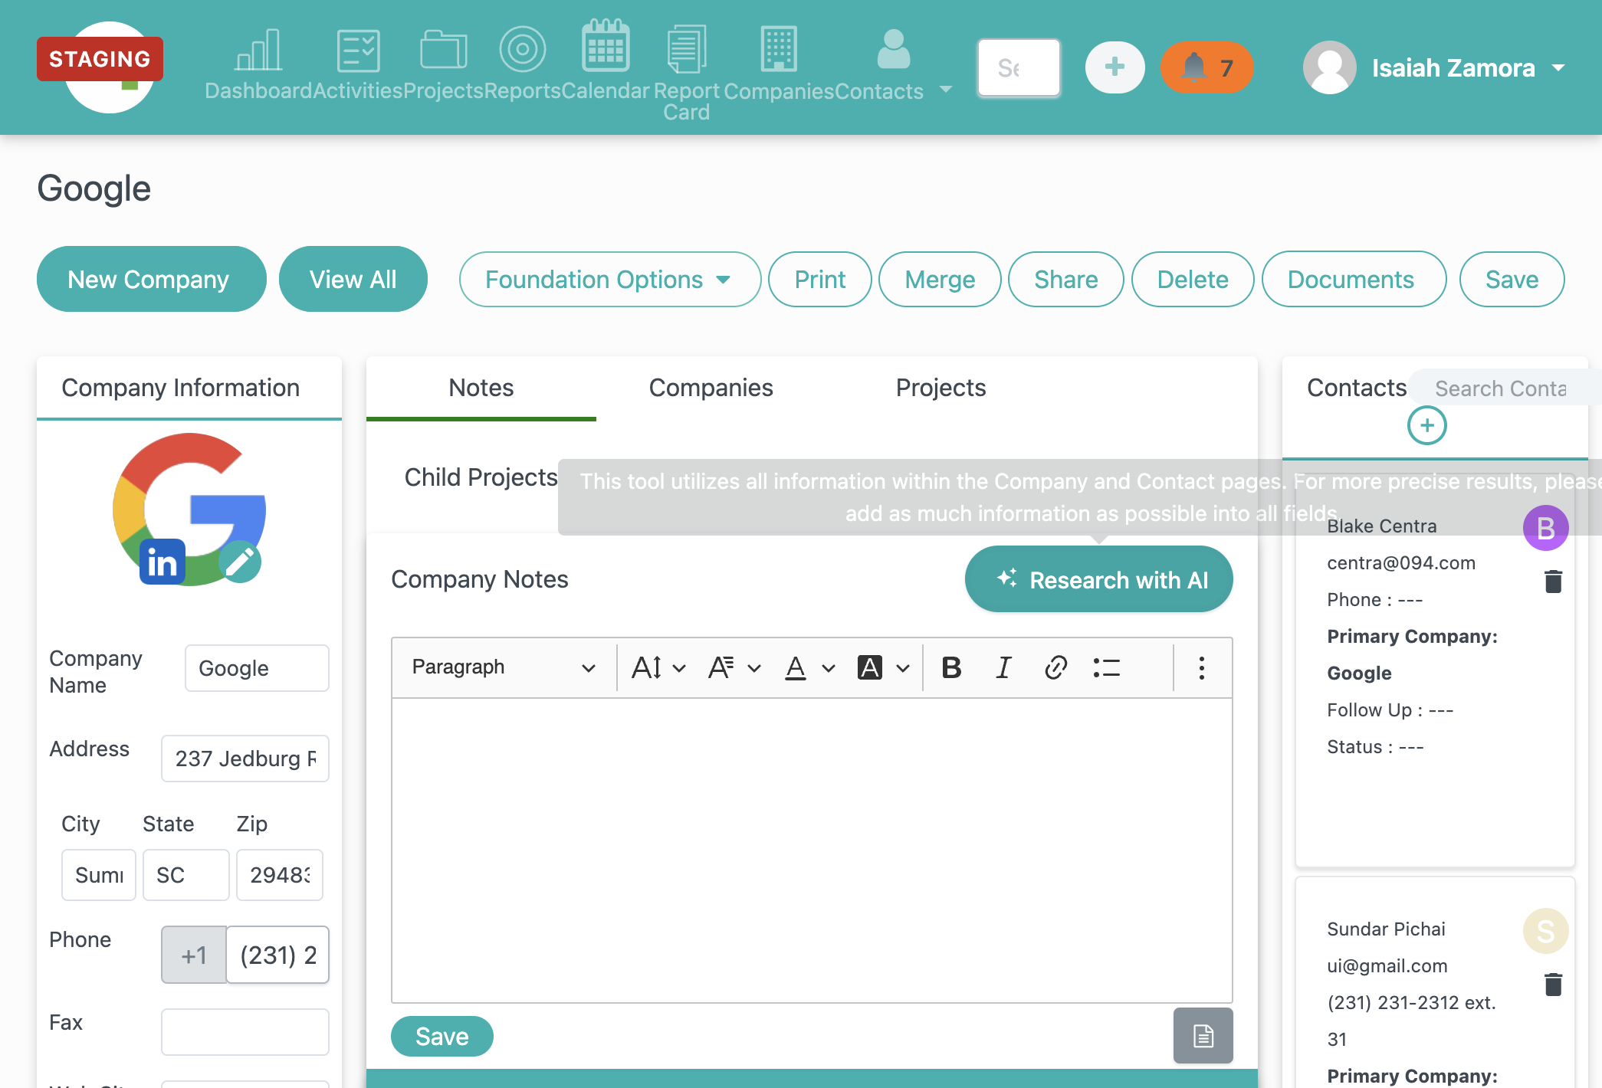Open the font size dropdown
This screenshot has height=1088, width=1602.
click(658, 668)
